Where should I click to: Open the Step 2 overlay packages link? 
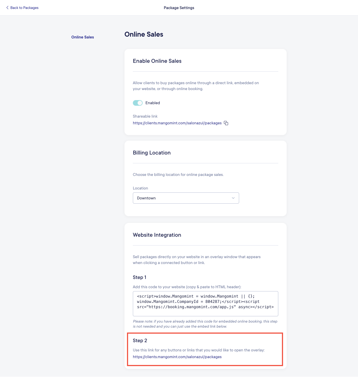point(177,357)
